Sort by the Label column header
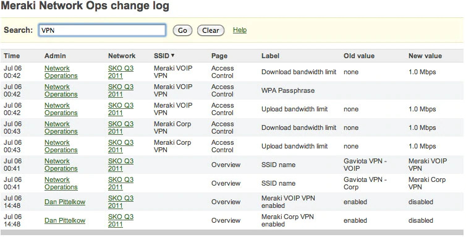The height and width of the screenshot is (237, 466). coord(270,56)
